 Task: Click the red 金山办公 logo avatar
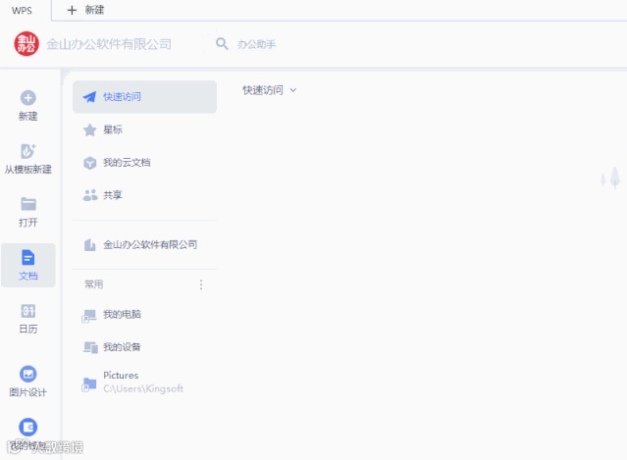[26, 44]
